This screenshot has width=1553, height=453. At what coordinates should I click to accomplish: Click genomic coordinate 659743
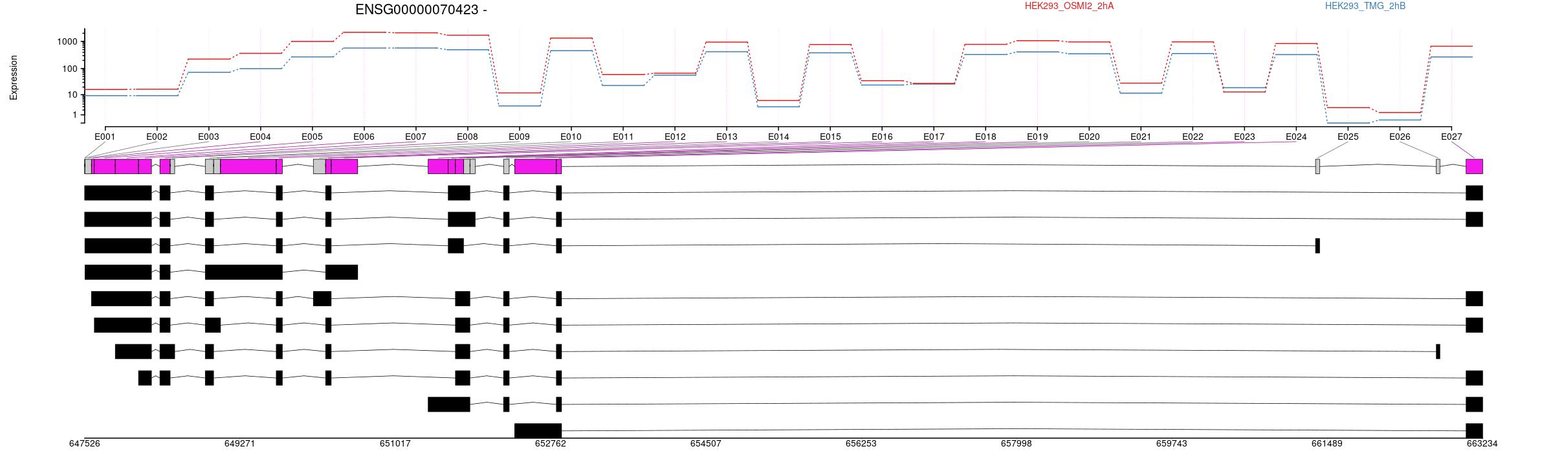pyautogui.click(x=1172, y=444)
